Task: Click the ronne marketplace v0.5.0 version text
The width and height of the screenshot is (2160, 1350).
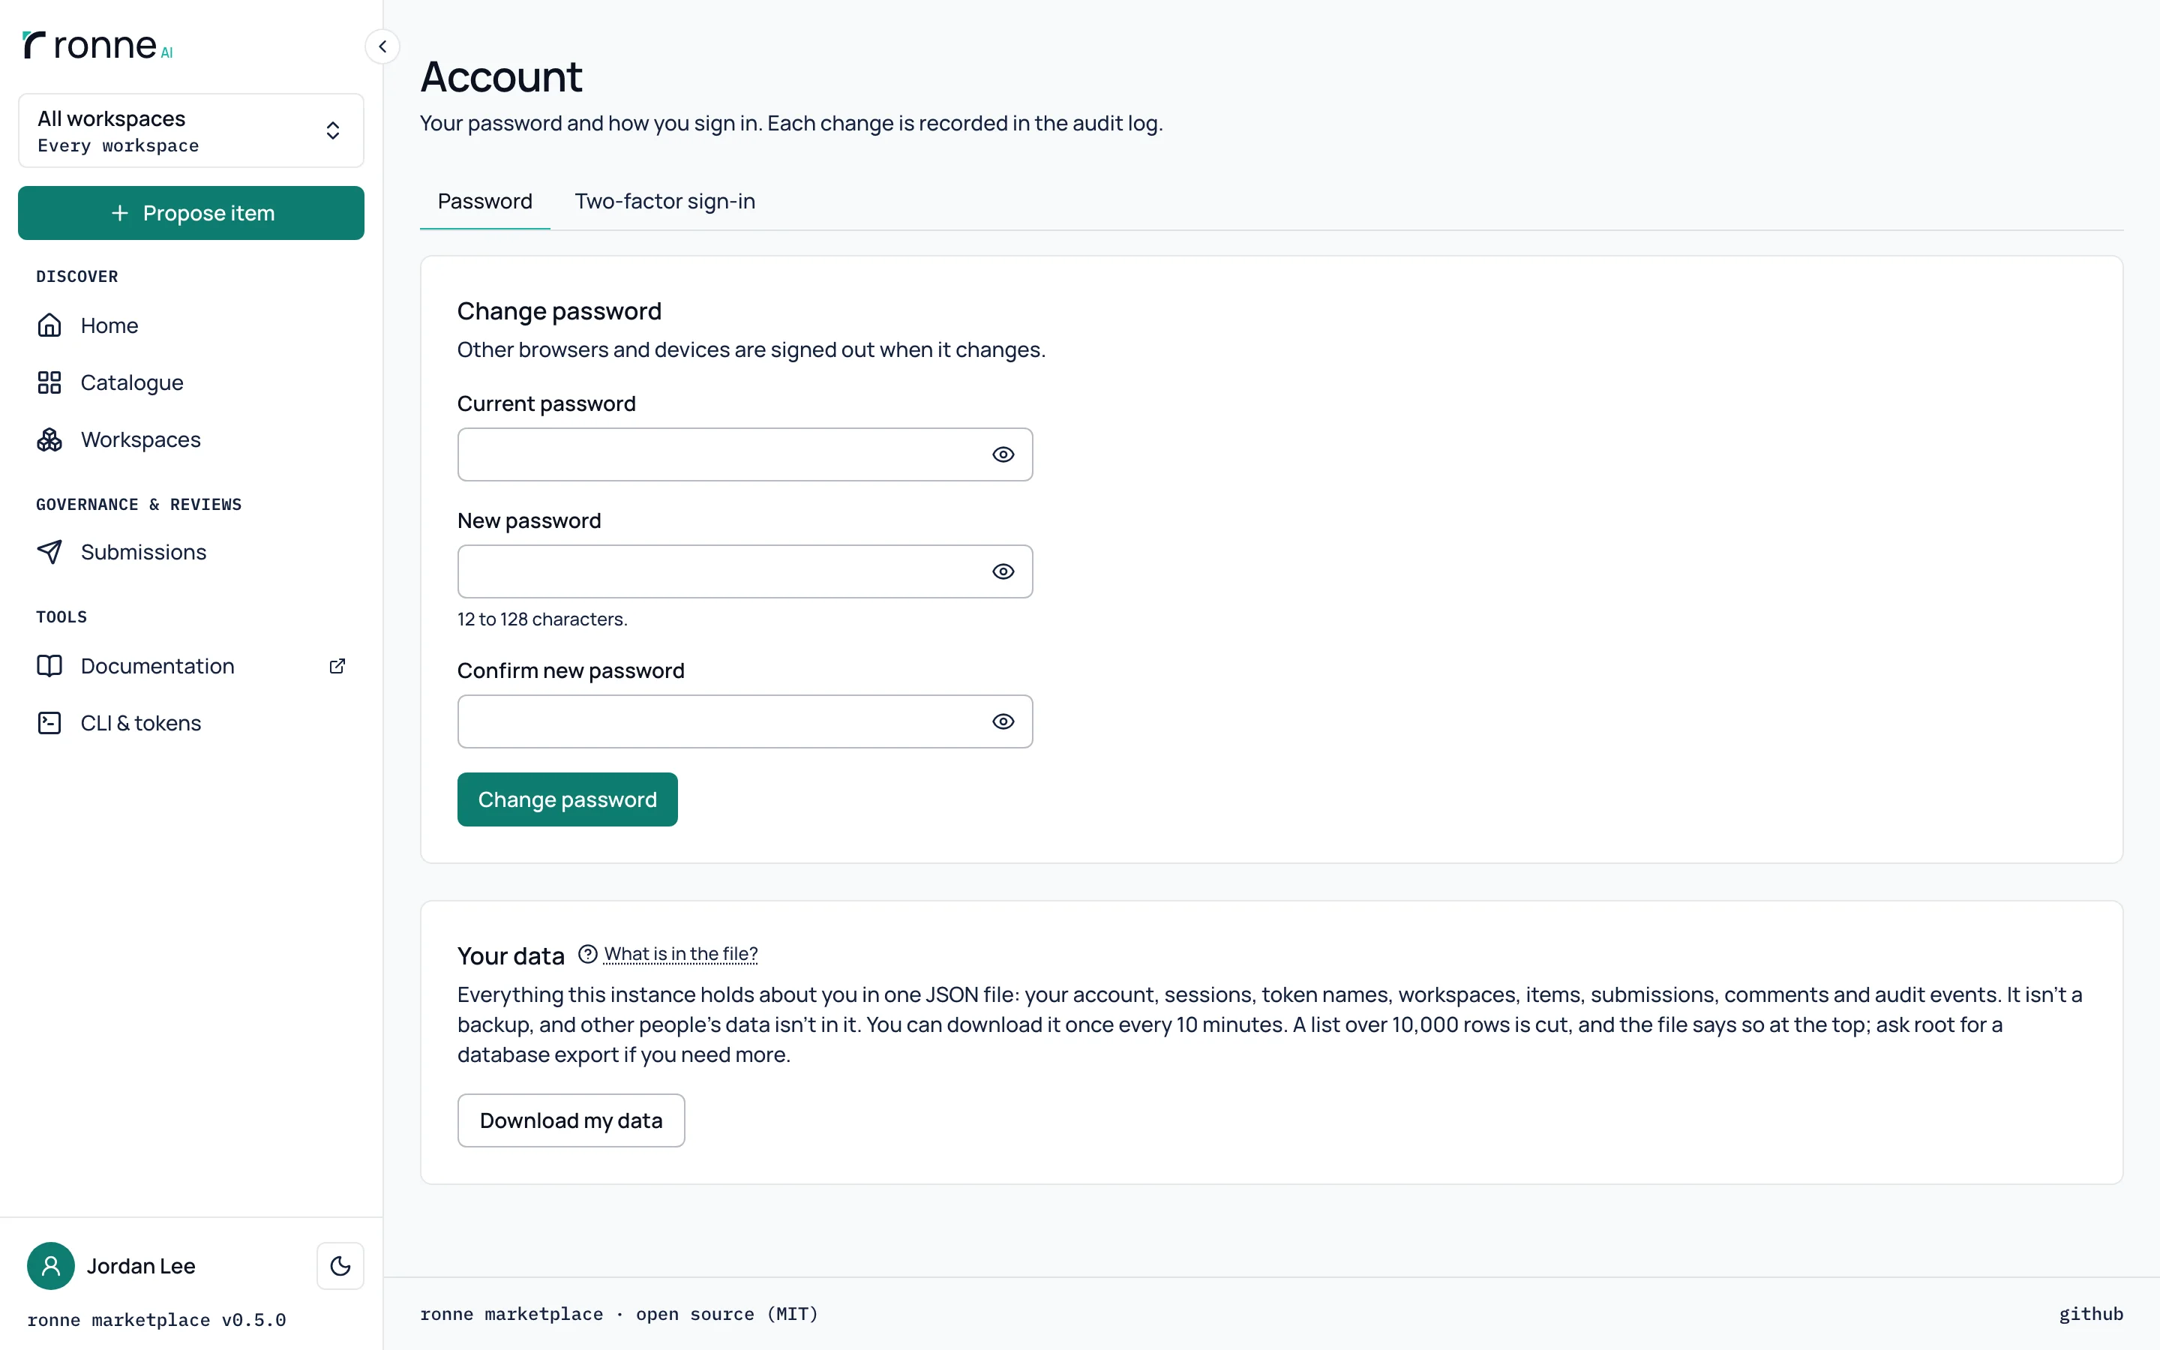Action: 156,1320
